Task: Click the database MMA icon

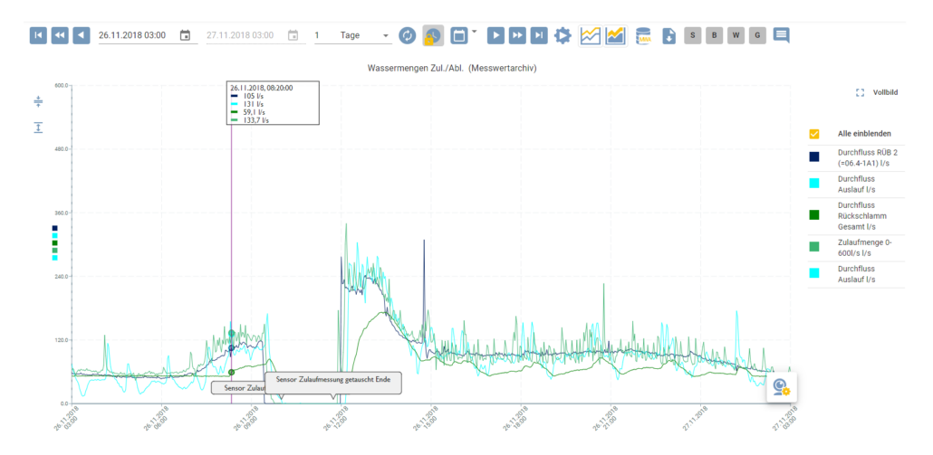Action: [643, 35]
